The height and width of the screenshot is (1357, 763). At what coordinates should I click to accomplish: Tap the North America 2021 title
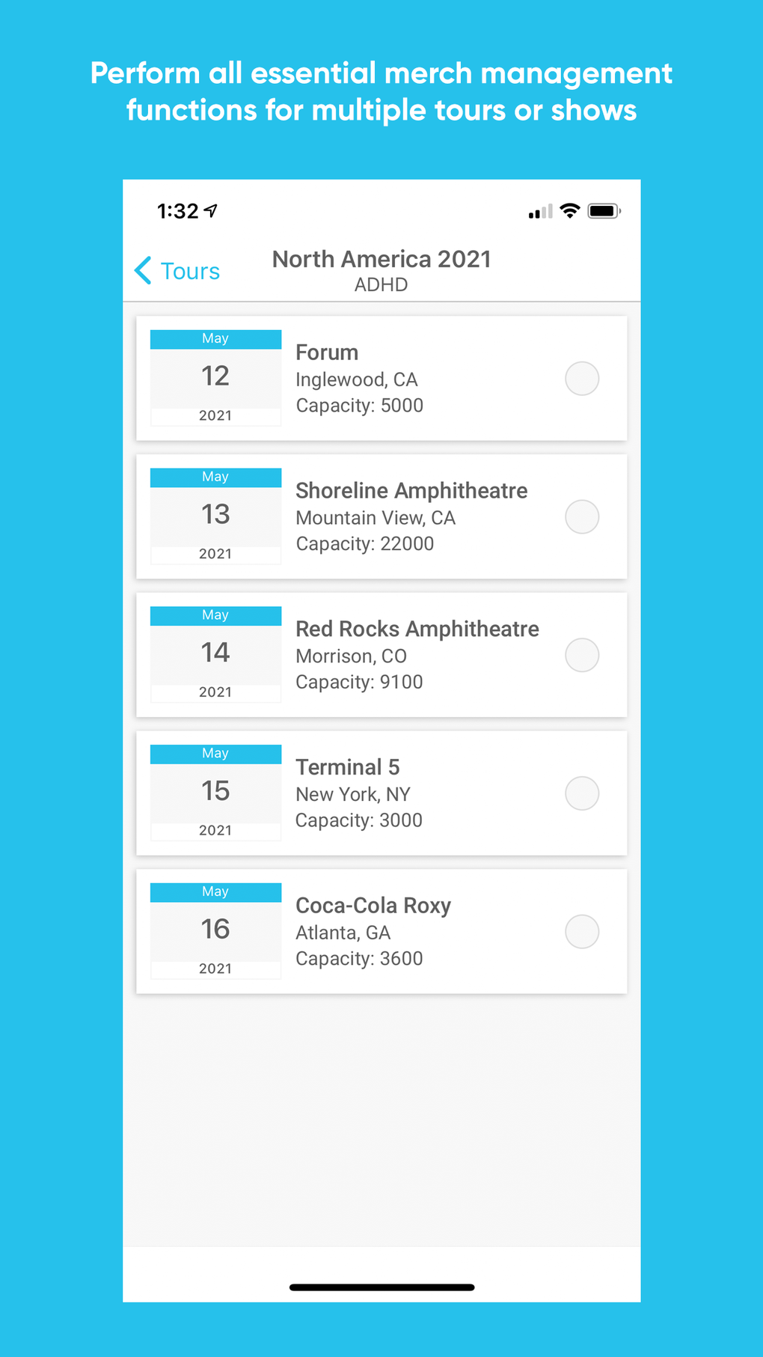pyautogui.click(x=381, y=259)
